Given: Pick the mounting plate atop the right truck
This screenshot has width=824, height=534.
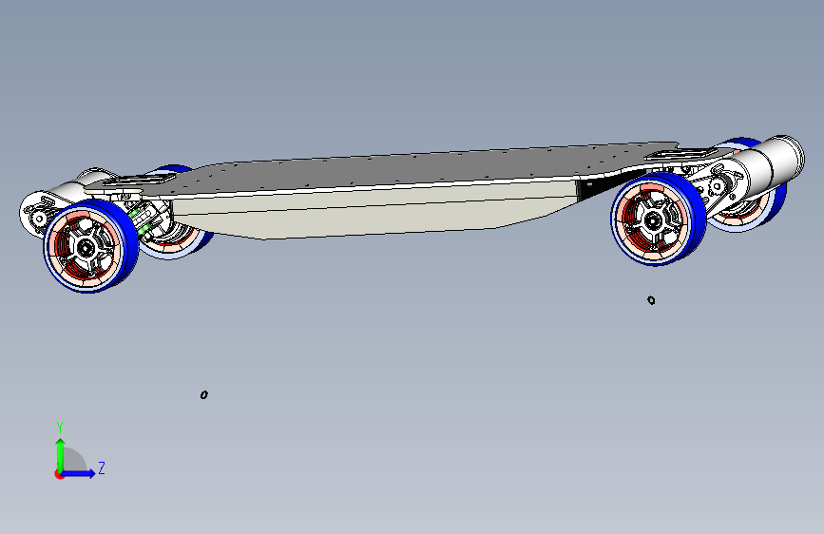Looking at the screenshot, I should click(x=680, y=154).
